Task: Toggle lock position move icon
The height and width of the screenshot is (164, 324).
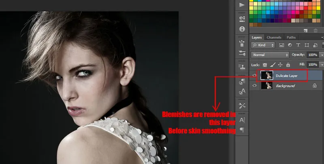Action: pos(280,65)
